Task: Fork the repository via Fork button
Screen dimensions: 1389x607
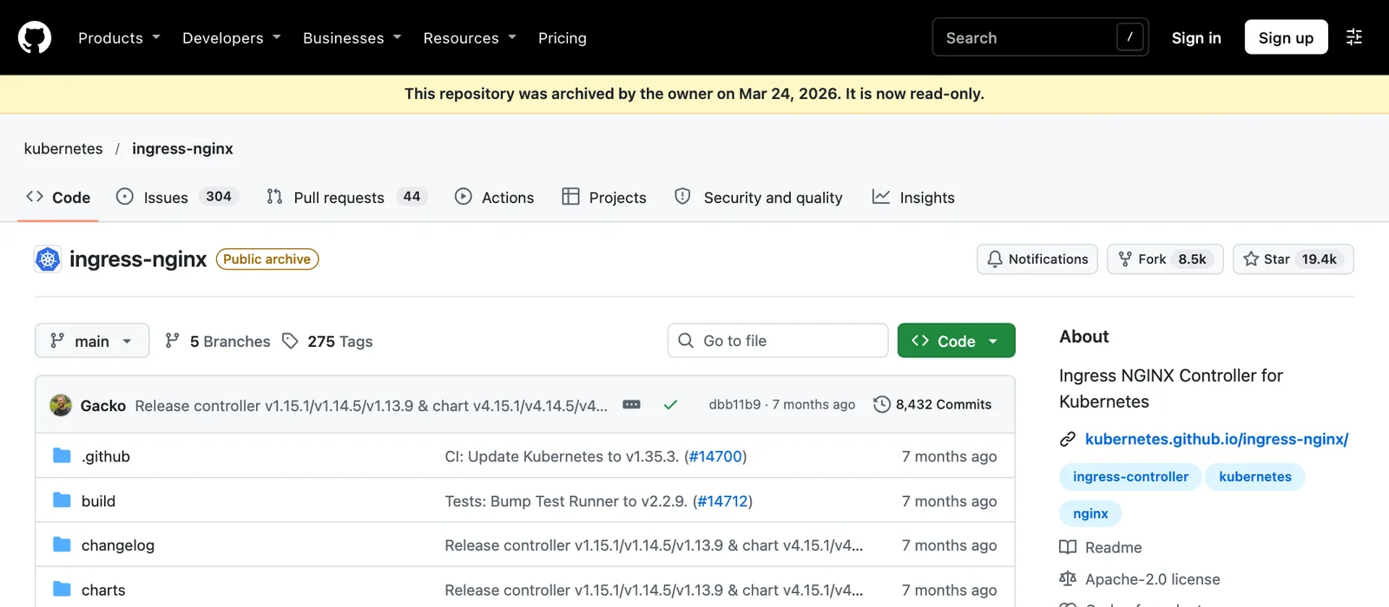Action: (x=1165, y=259)
